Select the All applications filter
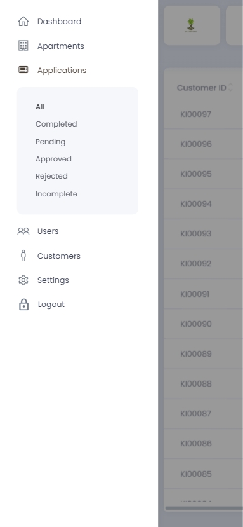Viewport: 243px width, 527px height. pyautogui.click(x=40, y=107)
